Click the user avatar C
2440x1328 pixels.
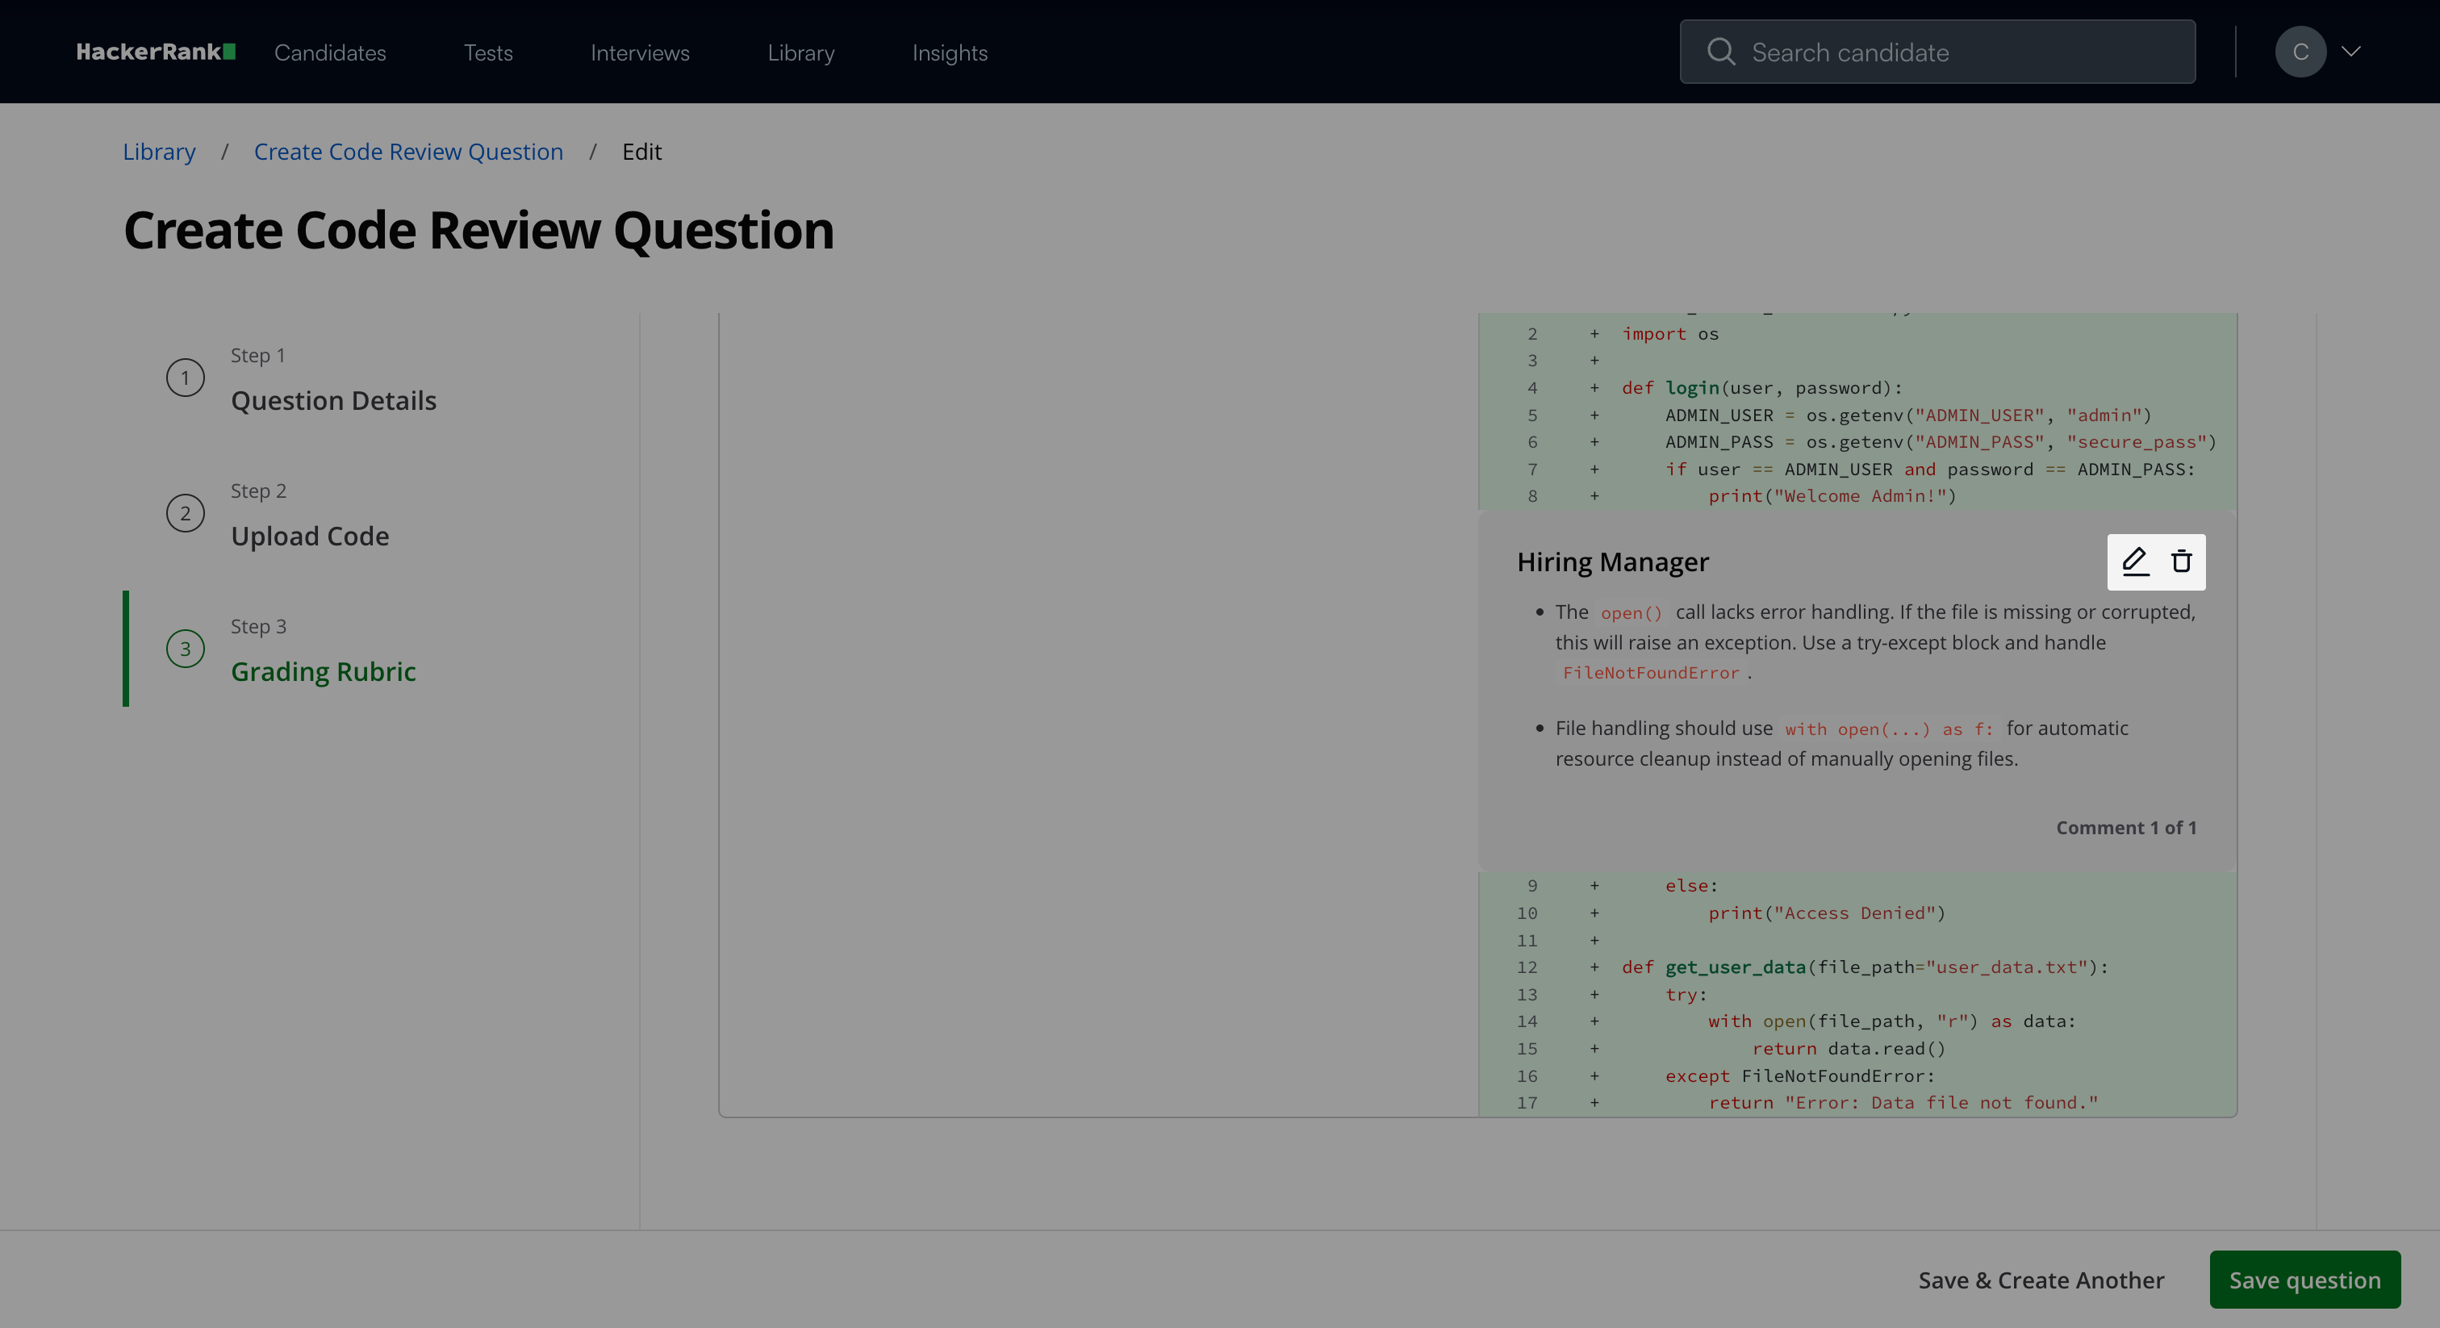pos(2300,52)
